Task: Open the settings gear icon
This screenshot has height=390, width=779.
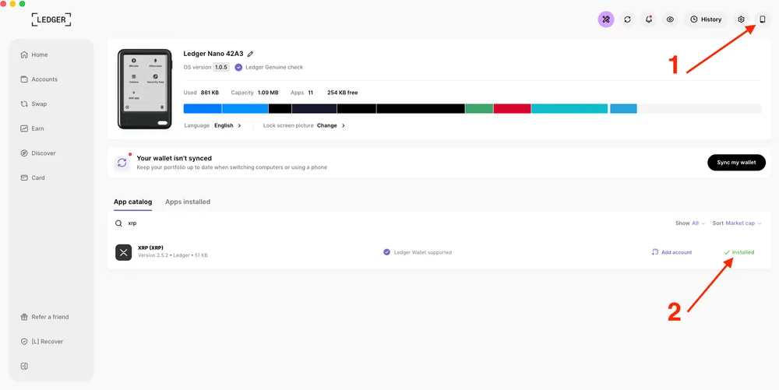Action: (x=741, y=19)
